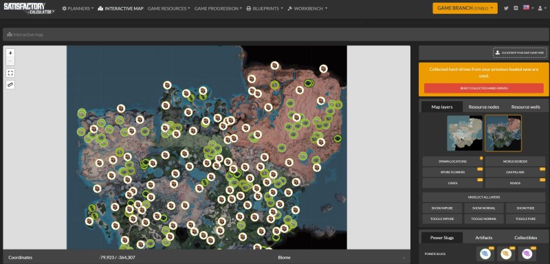Click Toggle Normal nodes
The image size is (550, 264).
coord(484,219)
